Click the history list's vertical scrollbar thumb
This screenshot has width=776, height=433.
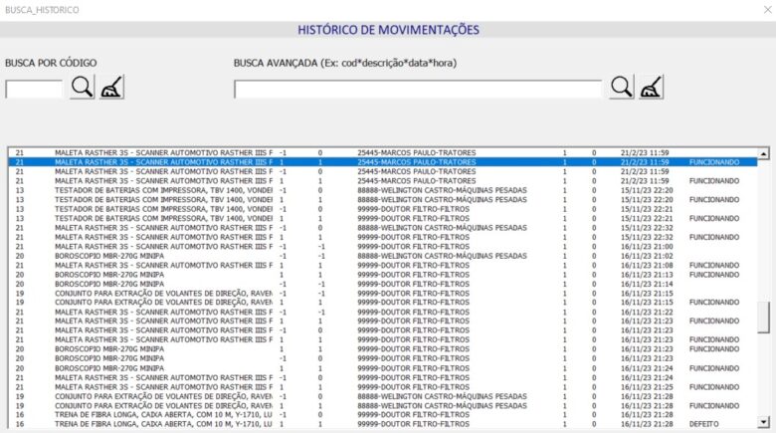(x=763, y=319)
